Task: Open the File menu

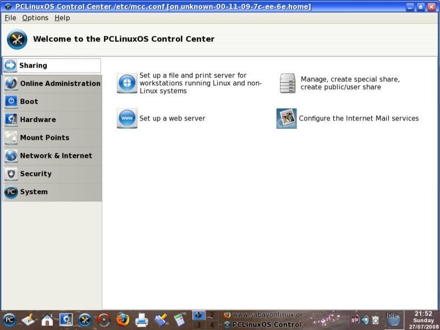Action: [10, 18]
